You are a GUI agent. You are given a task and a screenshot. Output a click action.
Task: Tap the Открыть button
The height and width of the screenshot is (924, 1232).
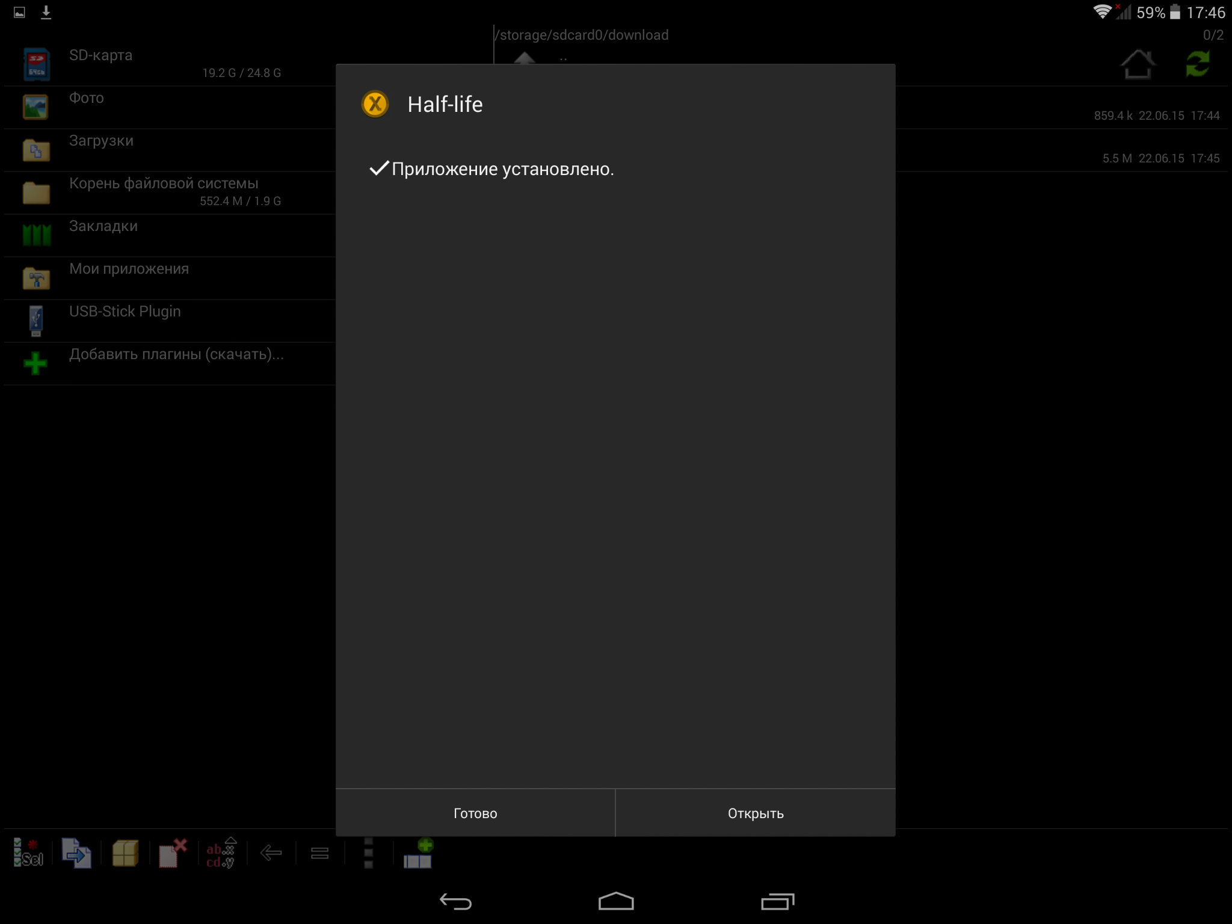tap(756, 813)
